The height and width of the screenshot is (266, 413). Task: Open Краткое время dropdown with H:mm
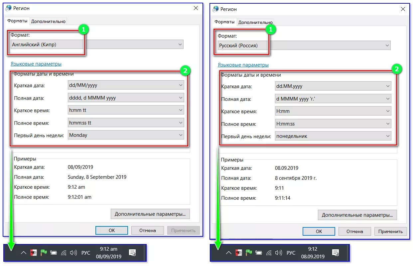click(333, 111)
